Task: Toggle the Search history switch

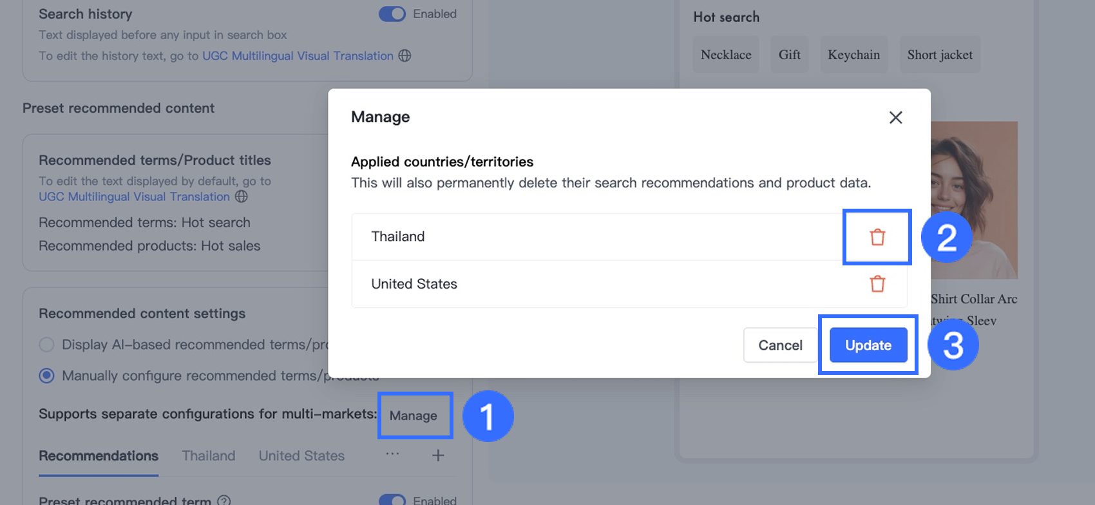Action: tap(392, 14)
